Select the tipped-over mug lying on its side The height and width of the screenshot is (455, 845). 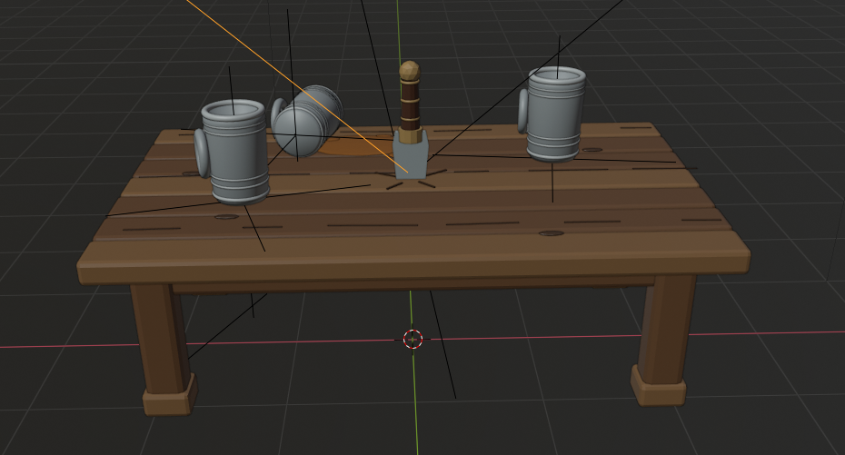point(306,121)
